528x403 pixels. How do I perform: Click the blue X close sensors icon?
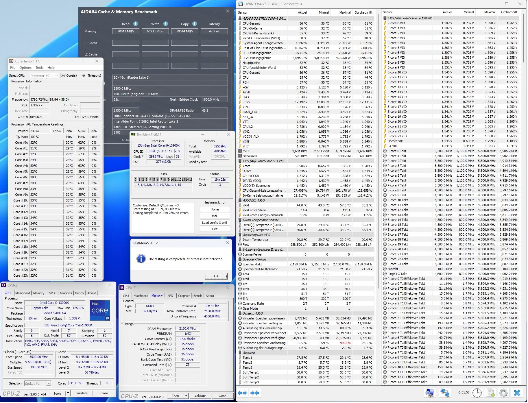pyautogui.click(x=517, y=393)
